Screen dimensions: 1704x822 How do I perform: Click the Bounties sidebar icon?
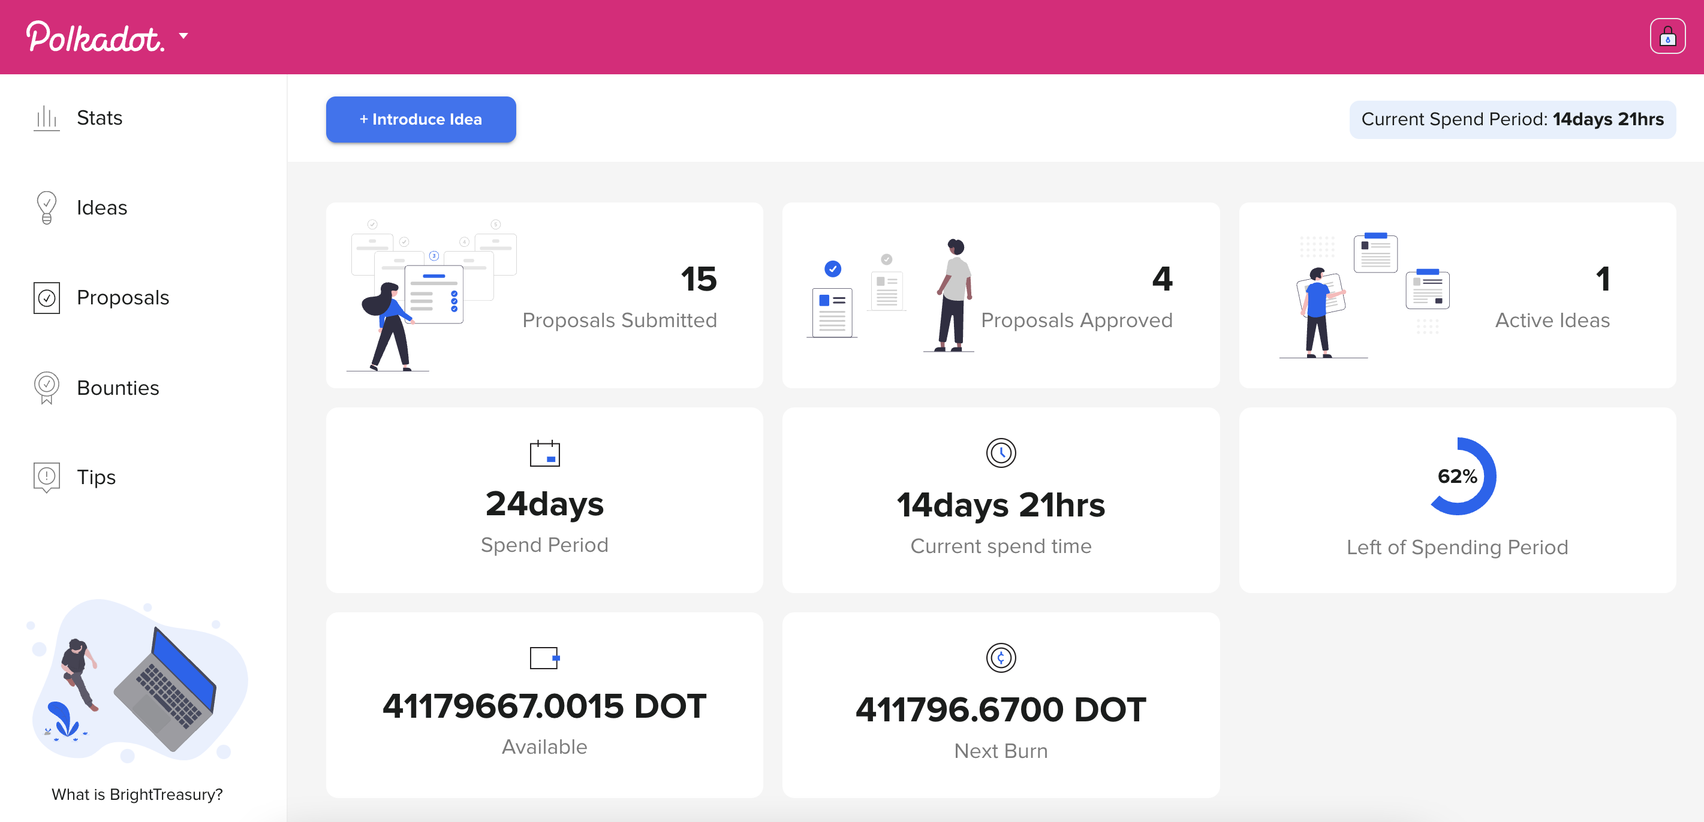pos(46,388)
